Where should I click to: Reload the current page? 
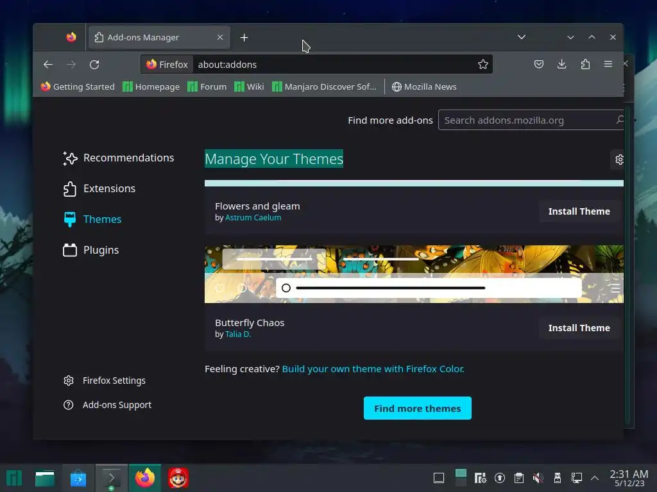(94, 65)
